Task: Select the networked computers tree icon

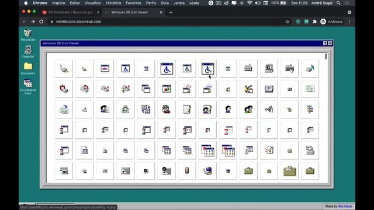Action: (x=126, y=110)
